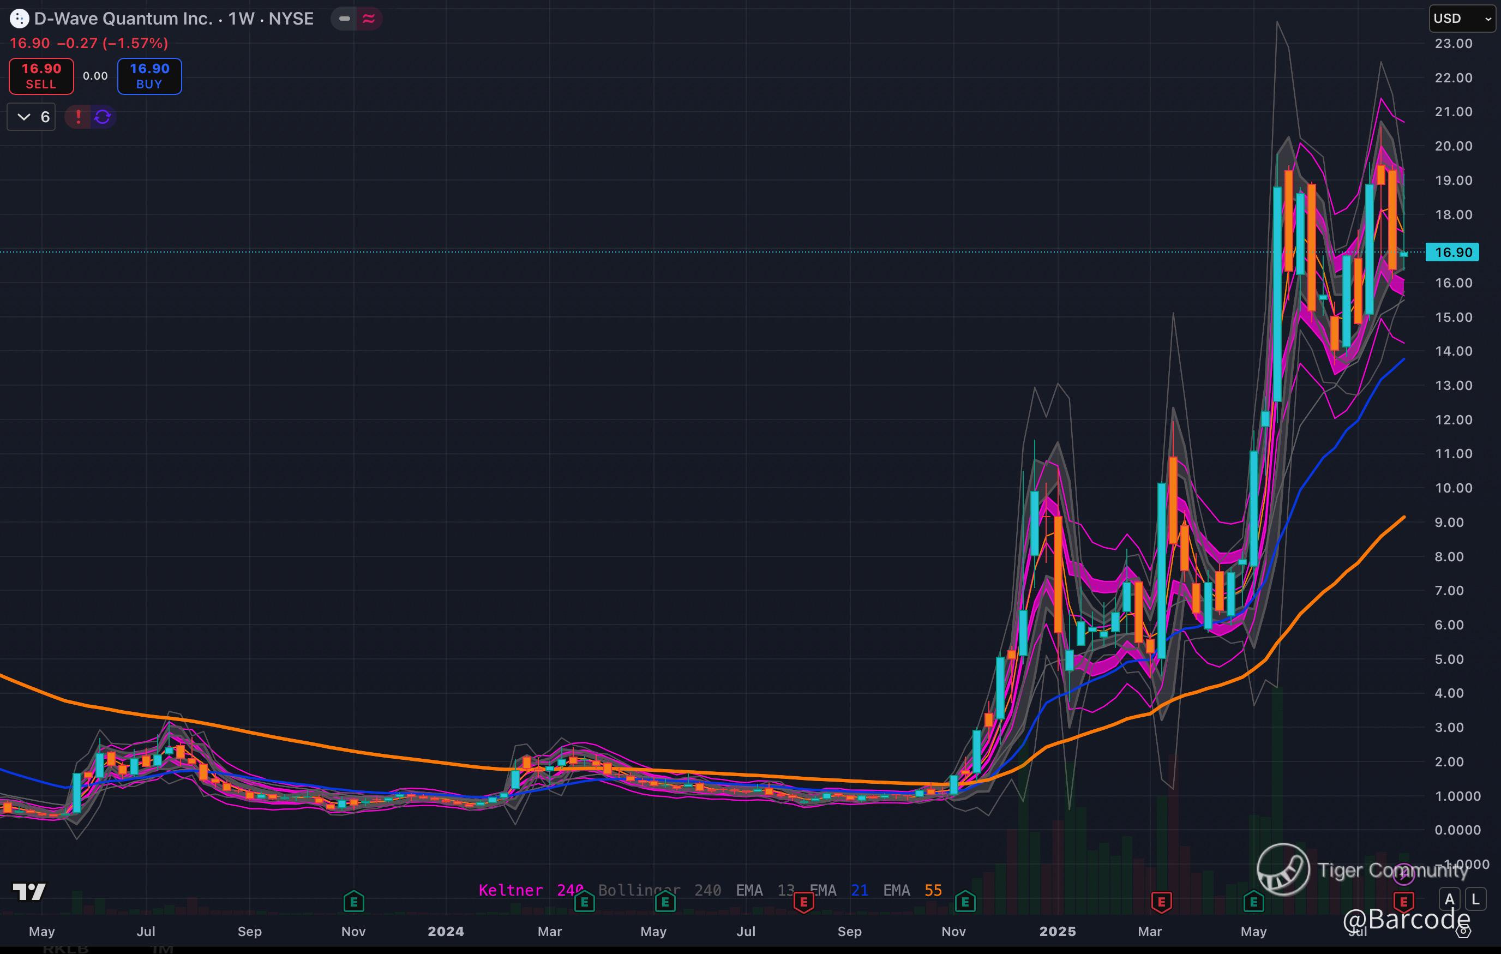Open the green earnings marker near Nov 2023
This screenshot has height=954, width=1501.
coord(353,902)
